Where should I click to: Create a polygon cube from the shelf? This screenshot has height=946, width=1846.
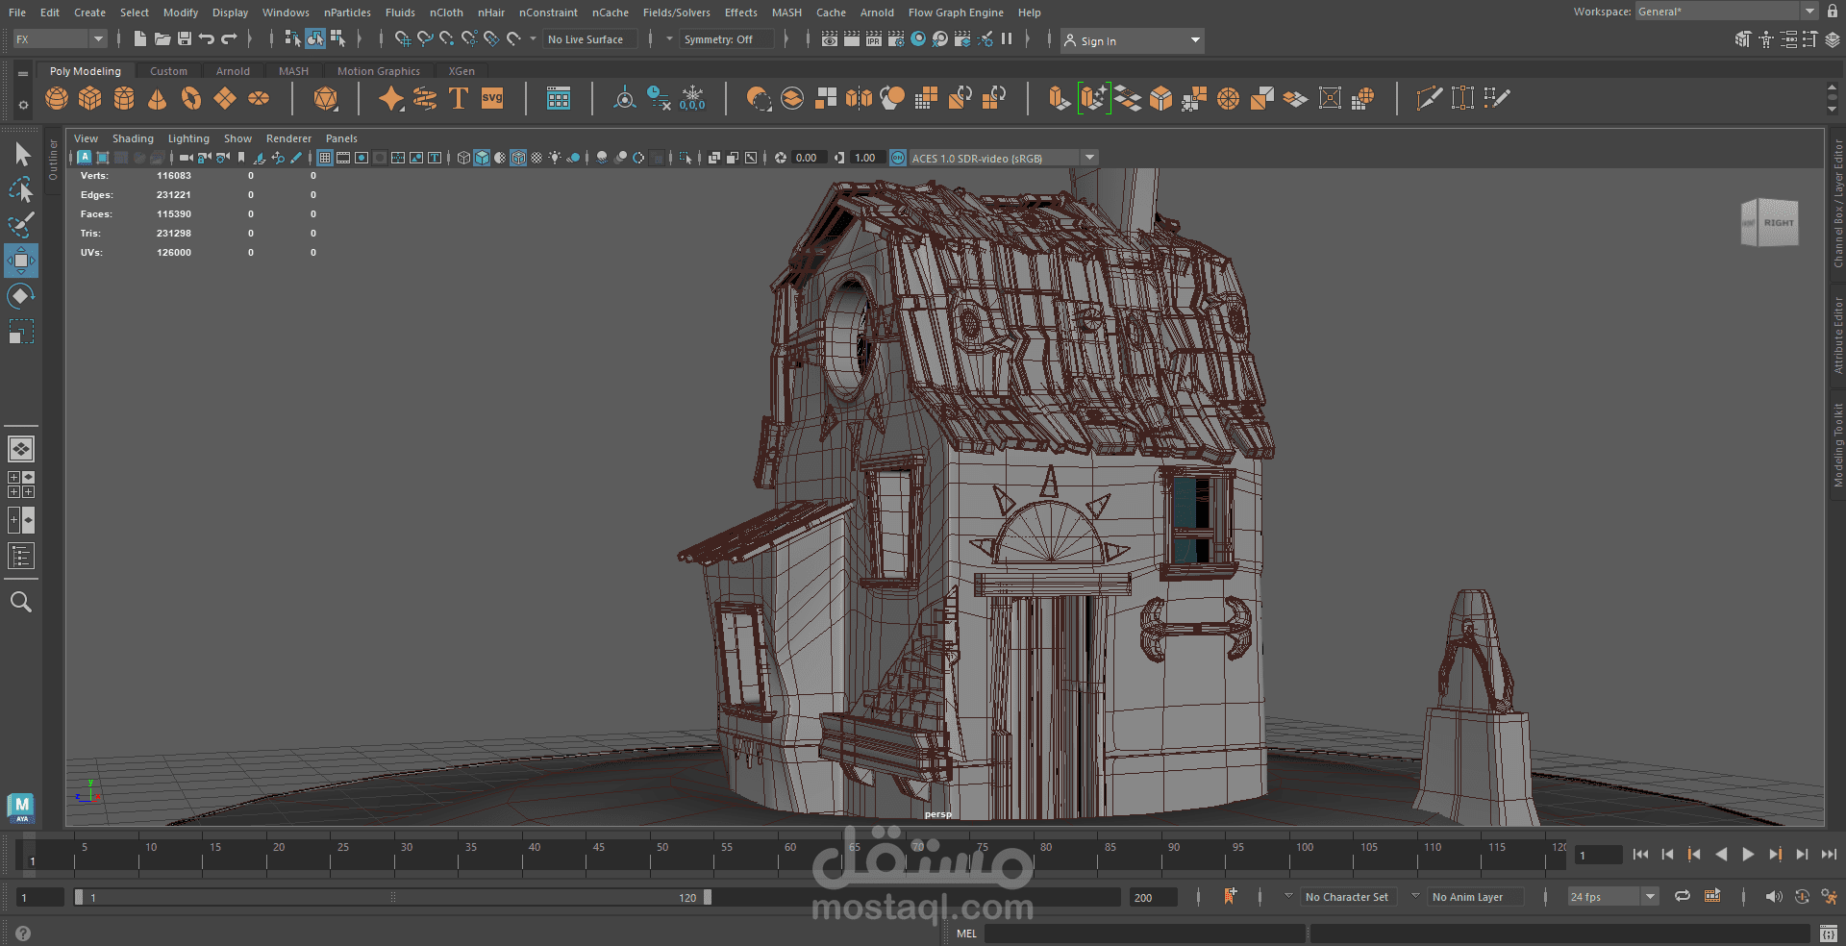pos(90,98)
